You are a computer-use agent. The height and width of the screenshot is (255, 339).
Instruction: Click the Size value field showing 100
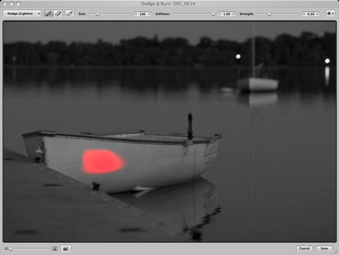pos(142,14)
